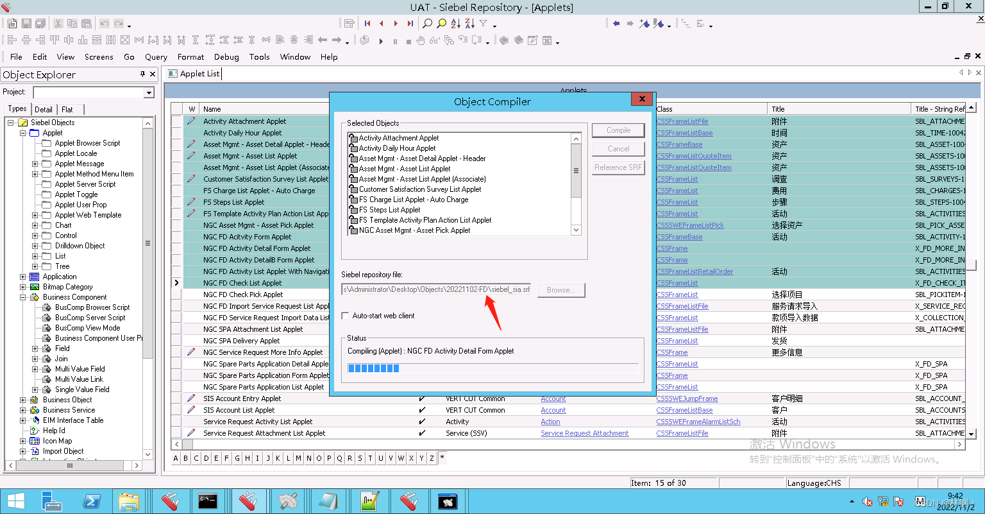Open the Service Request Attachment link
The height and width of the screenshot is (514, 985).
click(x=584, y=433)
